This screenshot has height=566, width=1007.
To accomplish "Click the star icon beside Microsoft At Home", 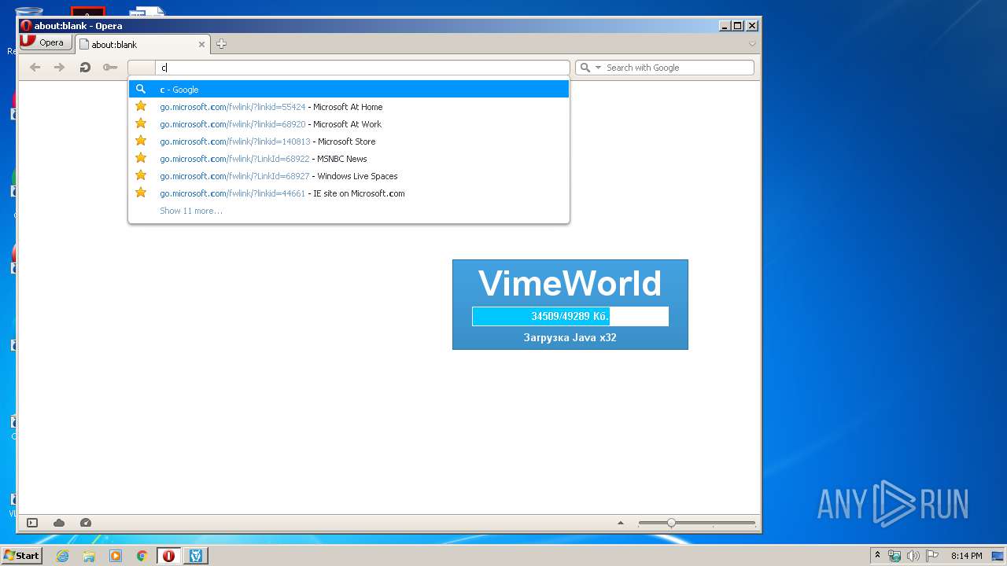I will pyautogui.click(x=141, y=106).
